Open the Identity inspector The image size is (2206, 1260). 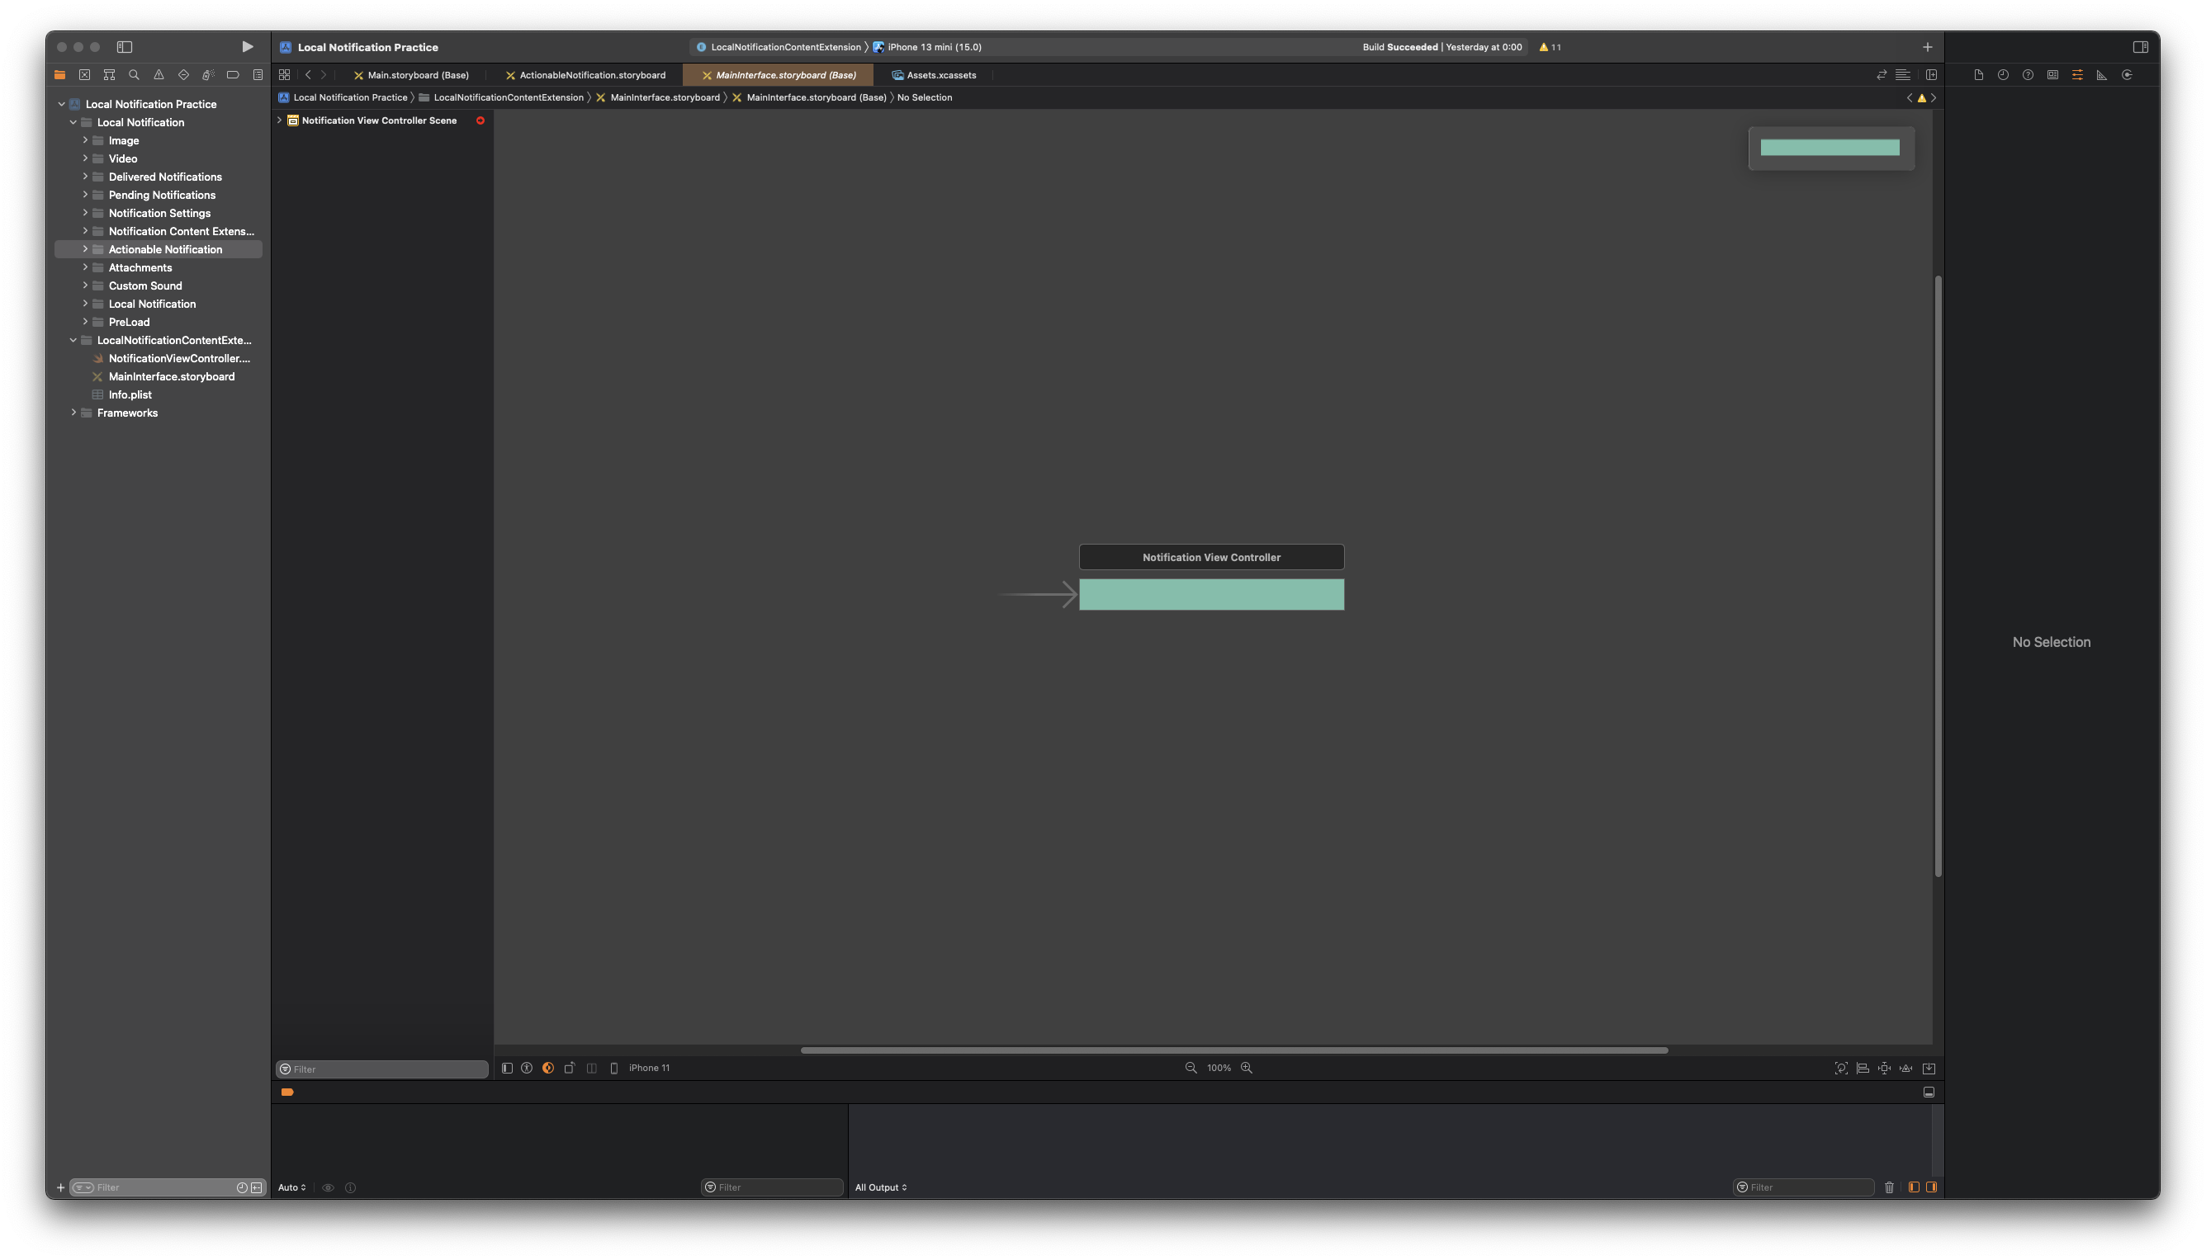coord(2052,75)
